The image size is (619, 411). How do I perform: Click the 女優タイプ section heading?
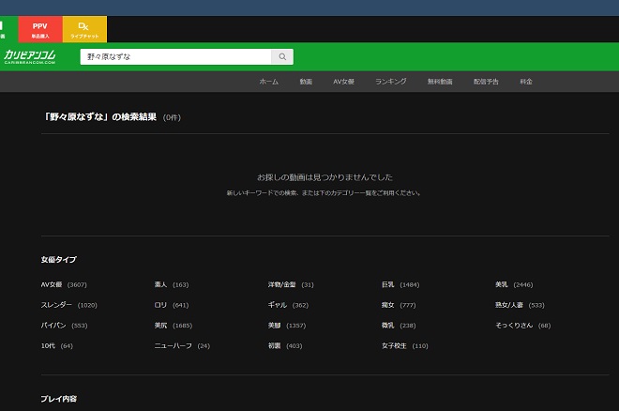click(59, 259)
